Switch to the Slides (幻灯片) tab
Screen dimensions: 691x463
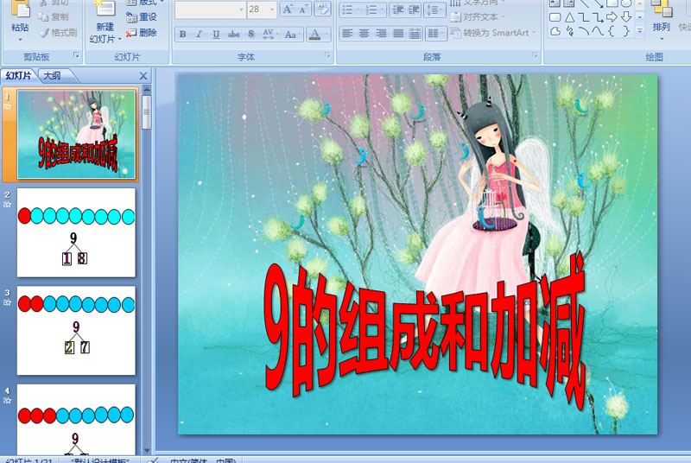pos(18,76)
